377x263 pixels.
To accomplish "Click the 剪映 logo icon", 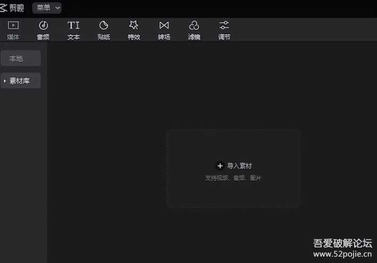I will click(3, 8).
